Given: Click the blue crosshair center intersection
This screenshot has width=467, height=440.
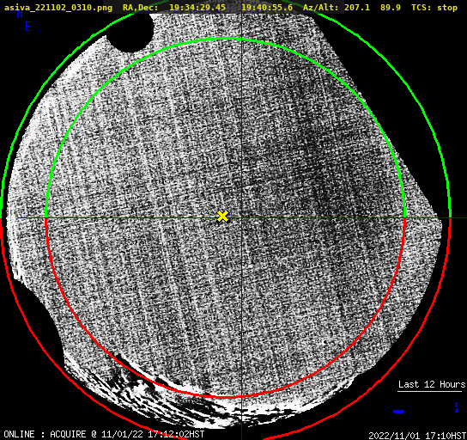Looking at the screenshot, I should click(x=241, y=218).
